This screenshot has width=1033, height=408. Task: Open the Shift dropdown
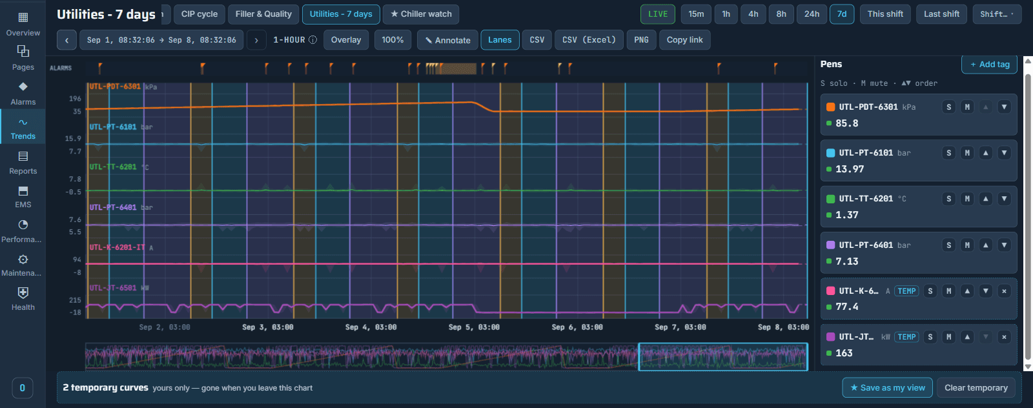pyautogui.click(x=997, y=14)
